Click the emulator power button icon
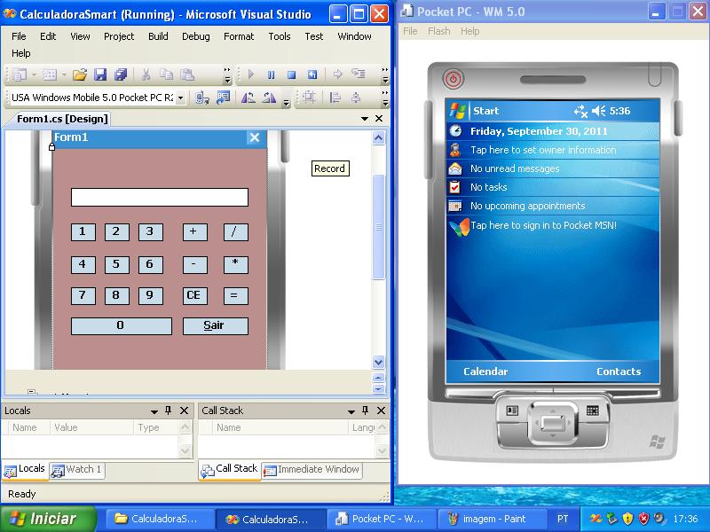The width and height of the screenshot is (710, 532). (x=453, y=79)
